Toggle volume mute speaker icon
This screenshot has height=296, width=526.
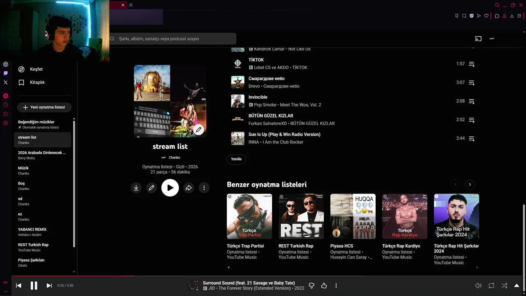click(x=478, y=286)
